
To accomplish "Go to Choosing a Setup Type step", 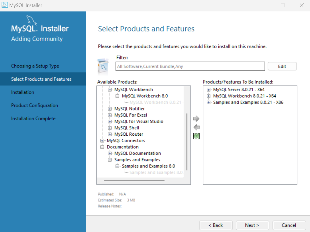I will 35,66.
